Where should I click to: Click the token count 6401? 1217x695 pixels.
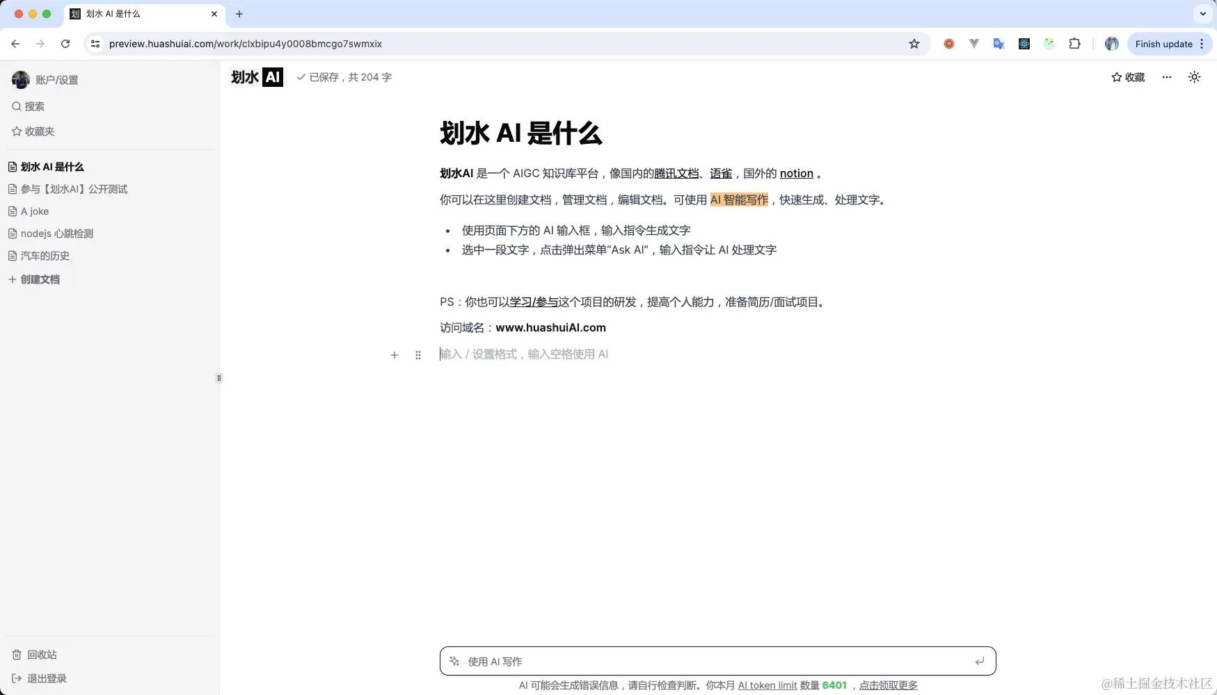point(834,685)
